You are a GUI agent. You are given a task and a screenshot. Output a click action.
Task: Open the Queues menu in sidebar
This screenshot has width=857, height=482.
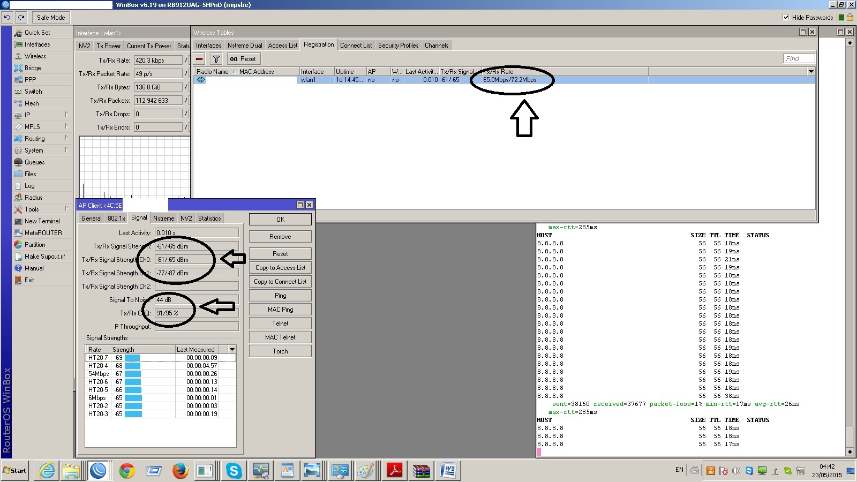(35, 162)
